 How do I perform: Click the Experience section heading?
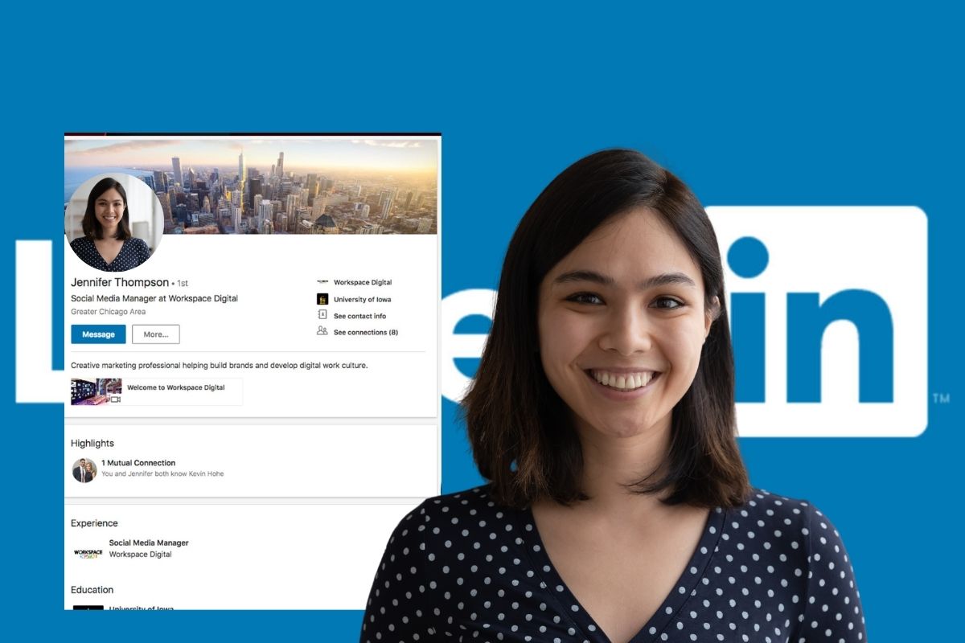(94, 523)
